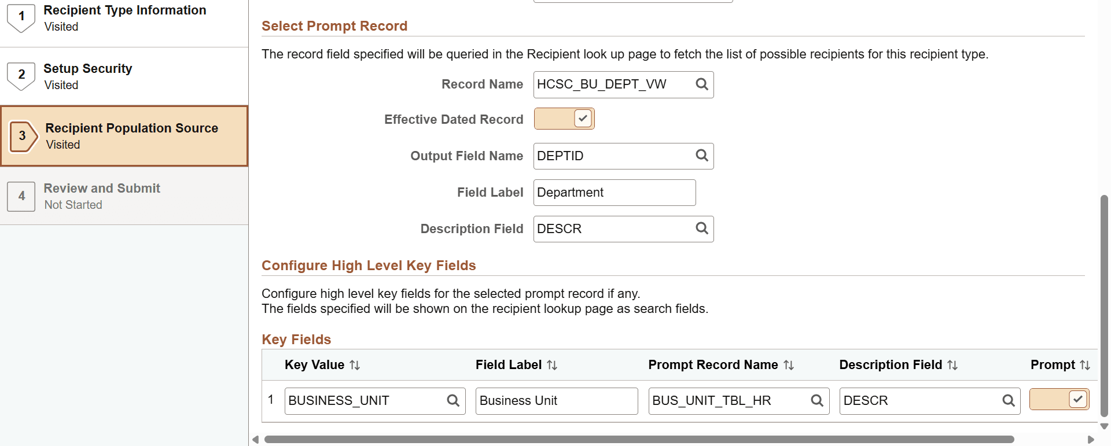Sort the Description Field column
Image resolution: width=1111 pixels, height=446 pixels.
pos(952,365)
